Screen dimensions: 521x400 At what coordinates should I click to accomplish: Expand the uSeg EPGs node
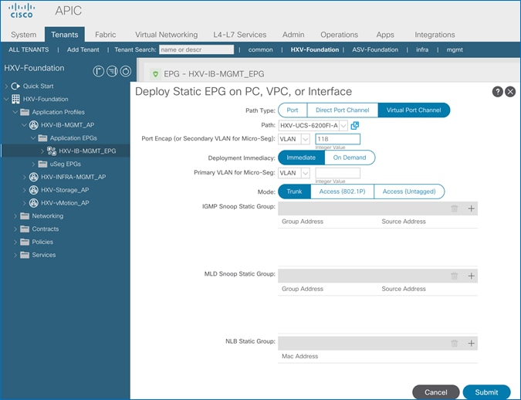(33, 164)
